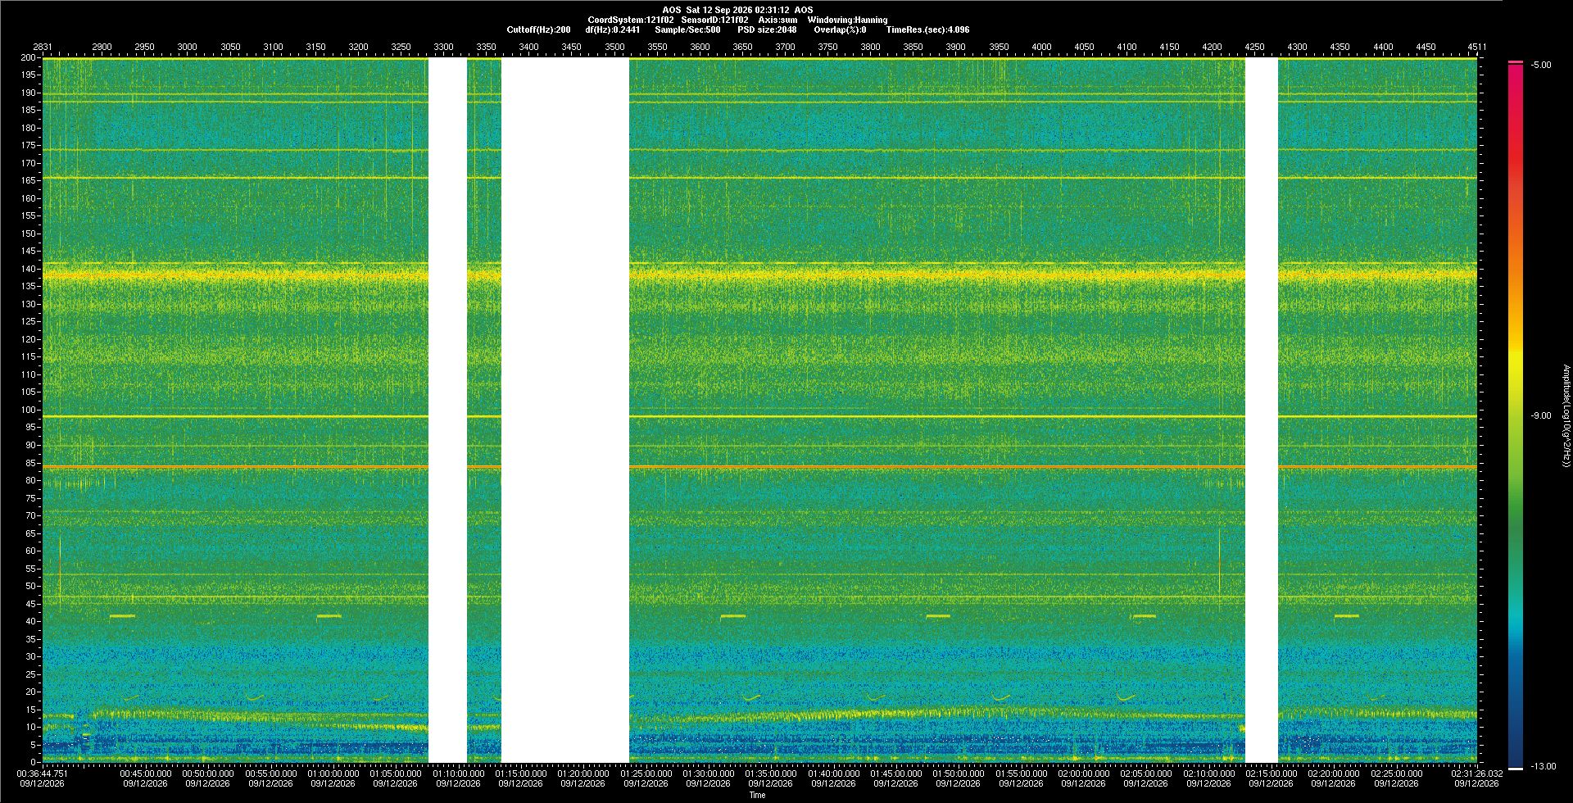
Task: Click the Amplitude(Log10(g^2/Hz)) axis title
Action: pos(1566,416)
